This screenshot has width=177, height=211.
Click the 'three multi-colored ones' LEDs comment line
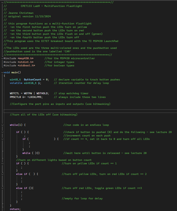click(60, 48)
